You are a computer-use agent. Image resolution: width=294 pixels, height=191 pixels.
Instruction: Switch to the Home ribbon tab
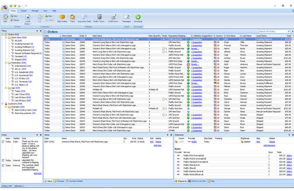(x=13, y=11)
